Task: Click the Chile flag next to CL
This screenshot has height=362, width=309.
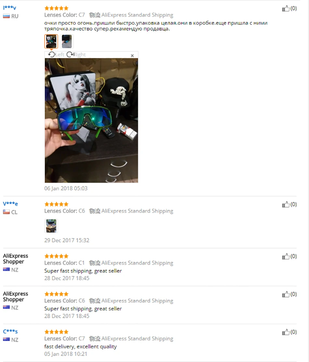Action: [6, 212]
